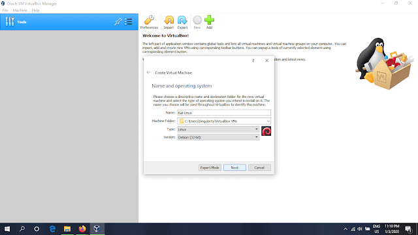Click the Next button
The height and width of the screenshot is (235, 418).
click(234, 168)
